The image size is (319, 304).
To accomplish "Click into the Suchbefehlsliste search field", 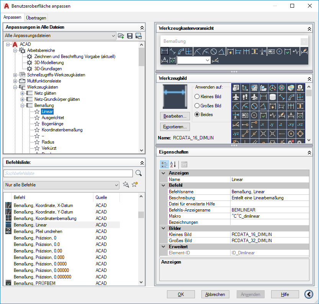I will point(68,173).
